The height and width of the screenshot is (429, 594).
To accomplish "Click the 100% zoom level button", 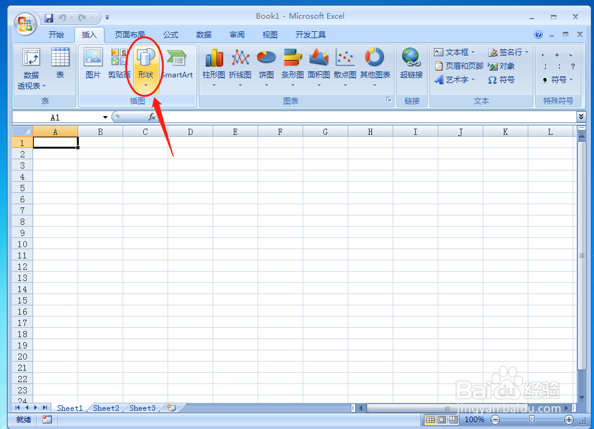I will [x=475, y=419].
